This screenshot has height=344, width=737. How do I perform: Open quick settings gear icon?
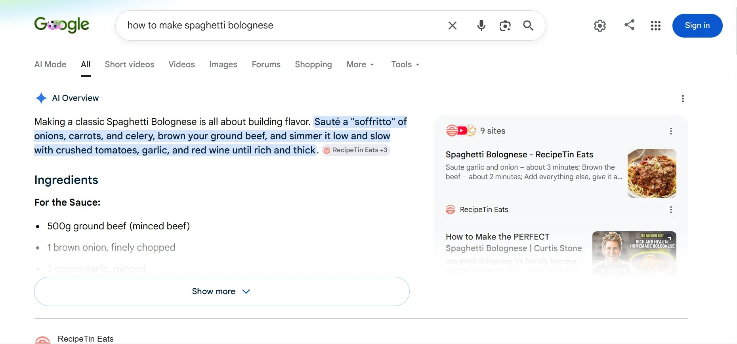click(x=600, y=26)
